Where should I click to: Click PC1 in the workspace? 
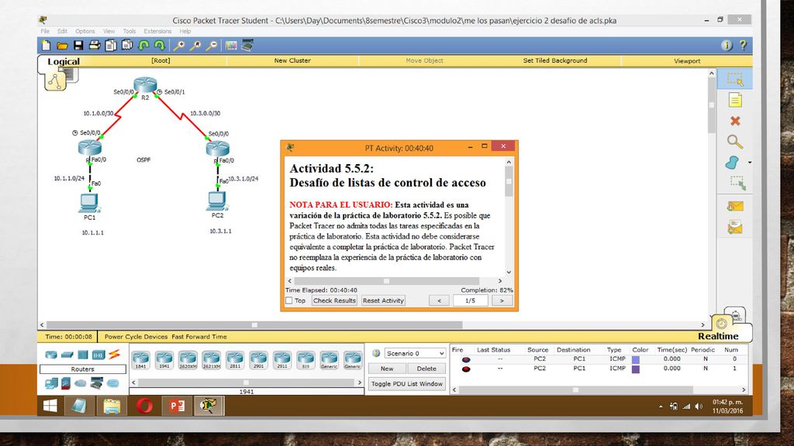89,203
